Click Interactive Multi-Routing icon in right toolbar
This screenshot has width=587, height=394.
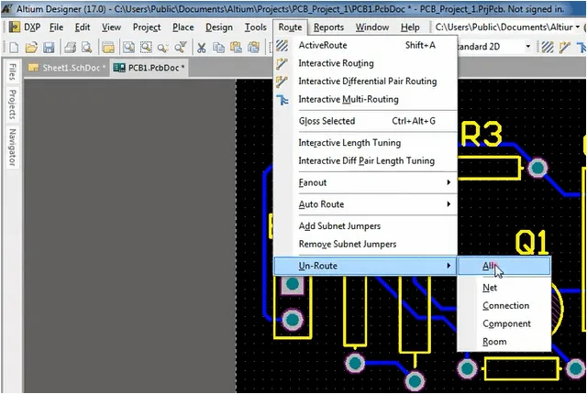tap(581, 47)
